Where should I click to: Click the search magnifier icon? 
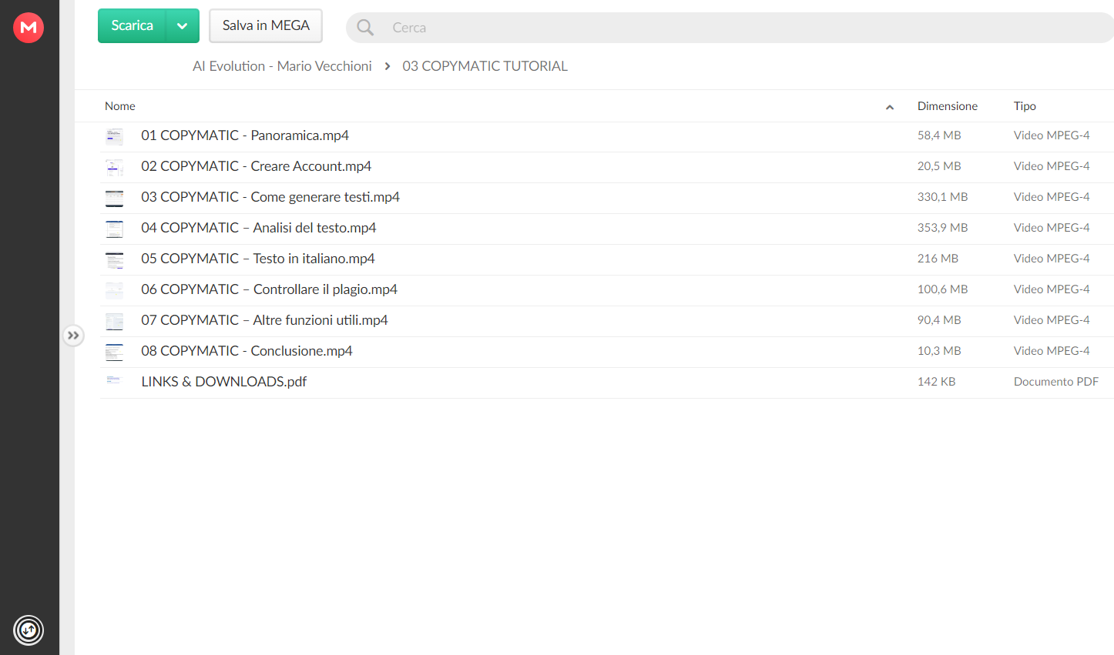coord(365,28)
